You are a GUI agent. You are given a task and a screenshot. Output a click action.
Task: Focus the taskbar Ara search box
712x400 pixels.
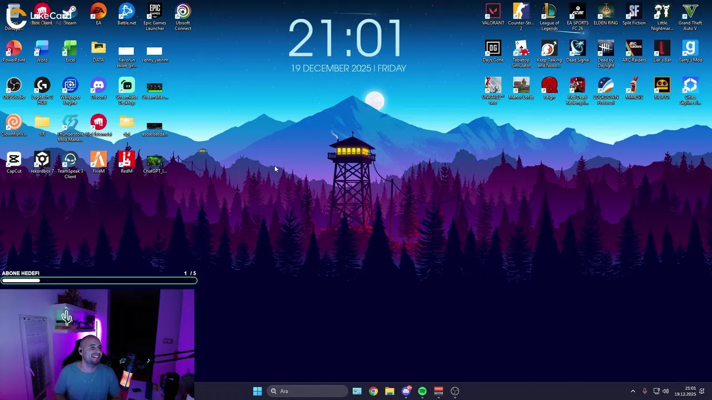307,391
